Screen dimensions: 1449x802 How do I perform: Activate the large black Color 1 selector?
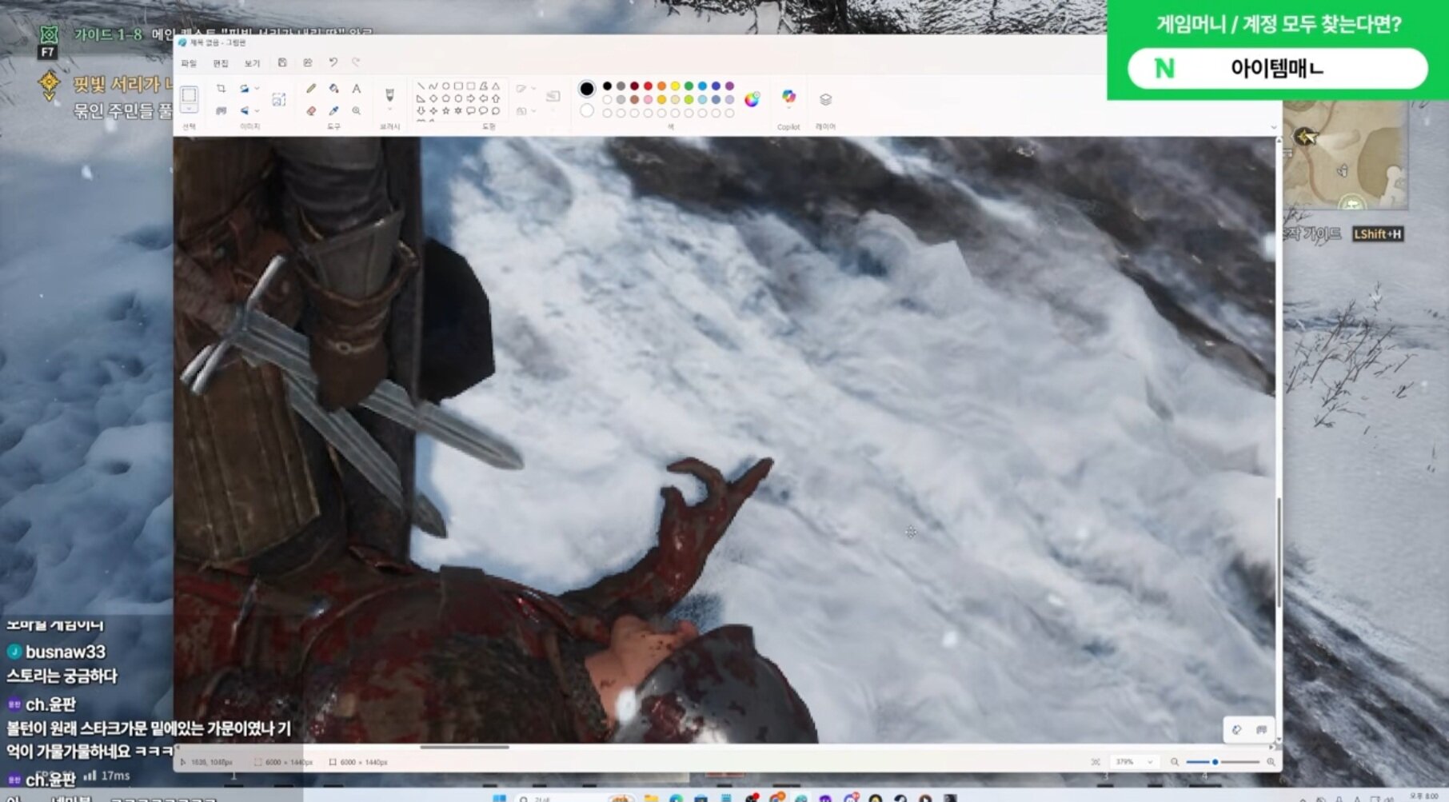click(x=587, y=88)
